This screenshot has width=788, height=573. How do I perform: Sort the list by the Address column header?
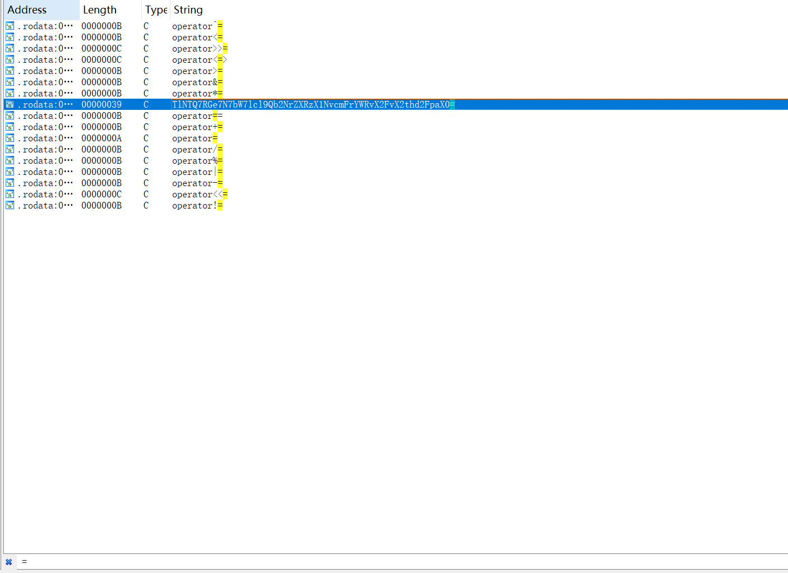27,10
